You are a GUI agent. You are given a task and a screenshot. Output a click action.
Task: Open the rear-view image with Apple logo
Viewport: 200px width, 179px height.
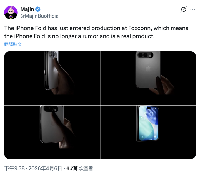pos(148,78)
